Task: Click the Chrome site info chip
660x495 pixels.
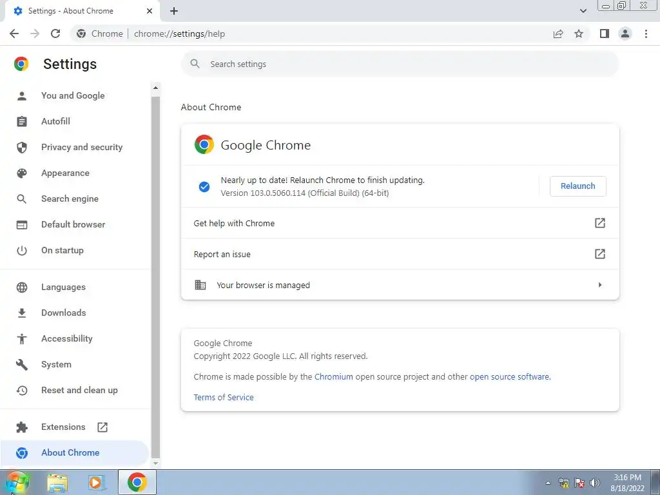Action: (x=100, y=34)
